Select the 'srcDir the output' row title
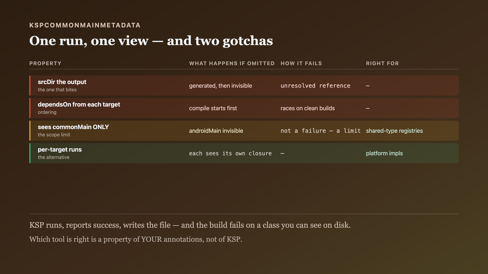 pyautogui.click(x=62, y=82)
